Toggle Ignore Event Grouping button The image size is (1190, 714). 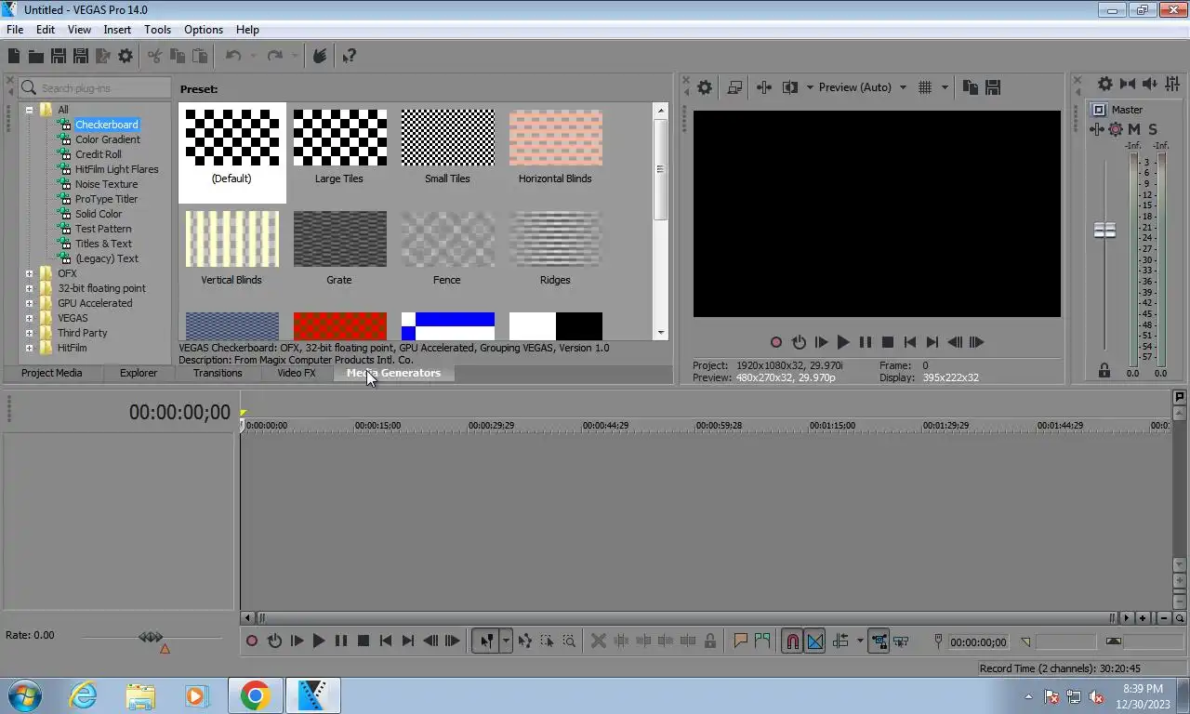point(900,641)
